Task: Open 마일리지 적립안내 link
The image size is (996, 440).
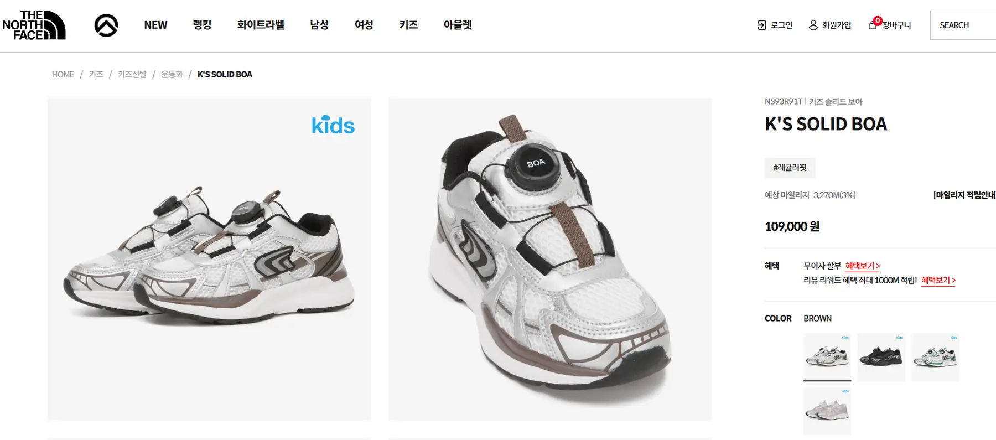Action: 964,195
